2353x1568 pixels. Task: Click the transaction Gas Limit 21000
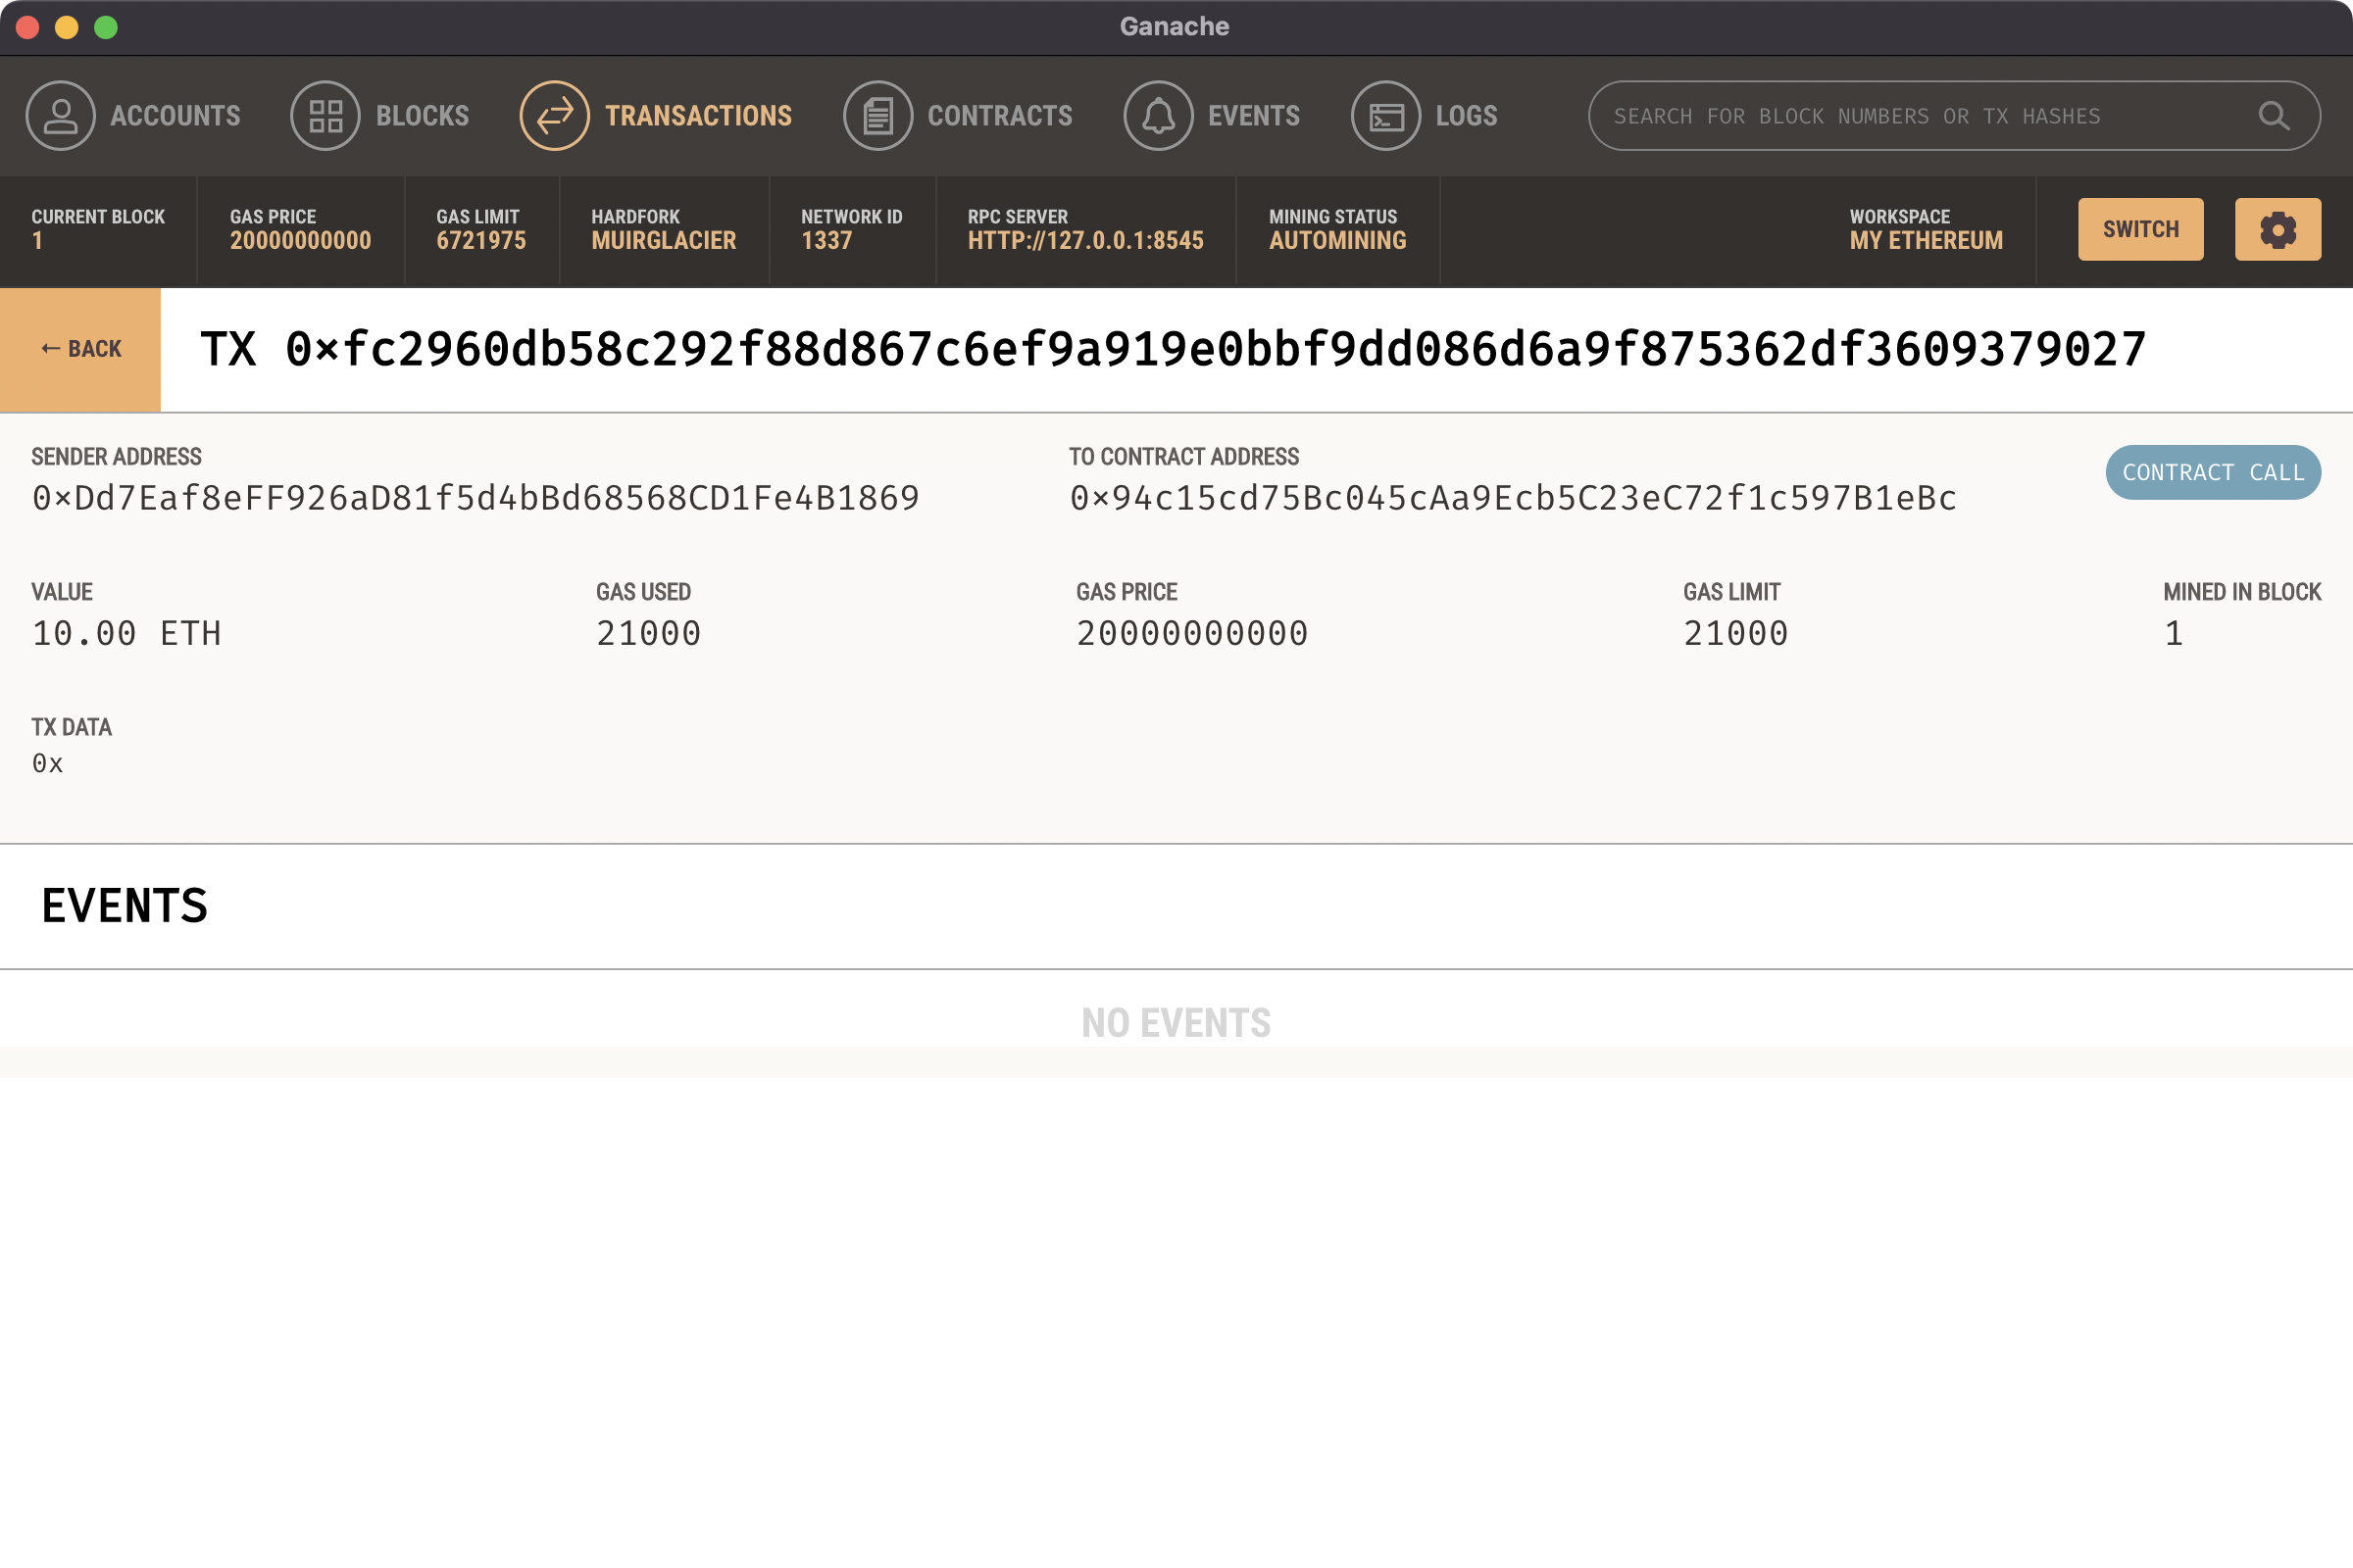click(x=1735, y=633)
